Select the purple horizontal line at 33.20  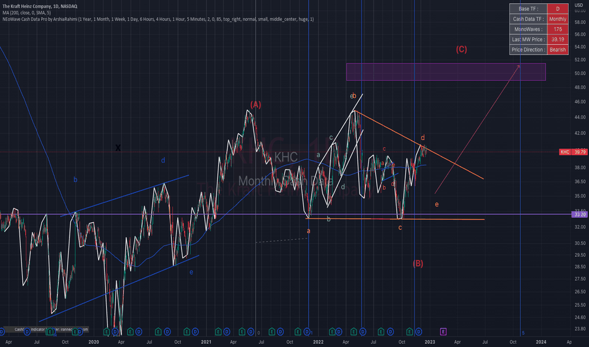pos(286,215)
